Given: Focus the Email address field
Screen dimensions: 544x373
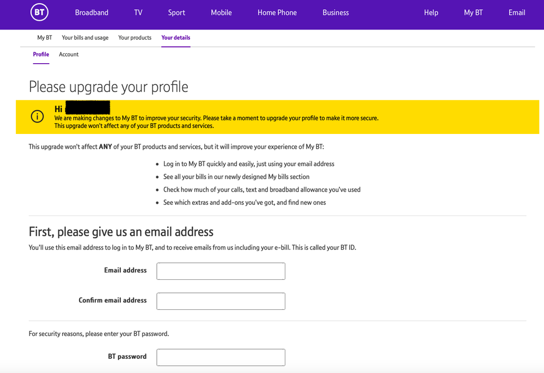Looking at the screenshot, I should (221, 271).
